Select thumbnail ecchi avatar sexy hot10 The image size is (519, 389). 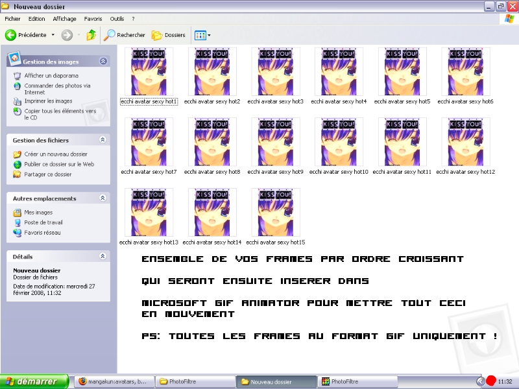339,142
